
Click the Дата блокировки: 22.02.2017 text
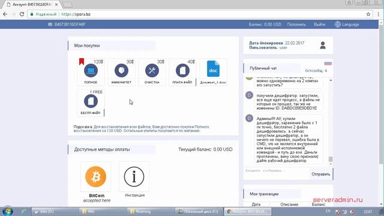[277, 43]
